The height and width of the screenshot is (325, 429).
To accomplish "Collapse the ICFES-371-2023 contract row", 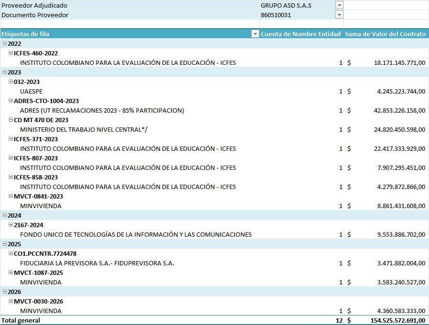I will pos(11,139).
